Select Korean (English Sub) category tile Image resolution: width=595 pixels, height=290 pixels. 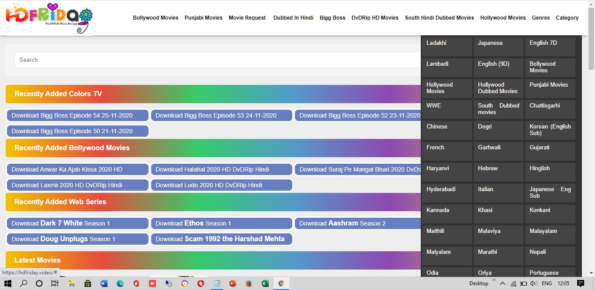(550, 130)
